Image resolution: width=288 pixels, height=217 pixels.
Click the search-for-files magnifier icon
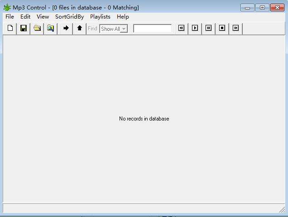(x=51, y=28)
